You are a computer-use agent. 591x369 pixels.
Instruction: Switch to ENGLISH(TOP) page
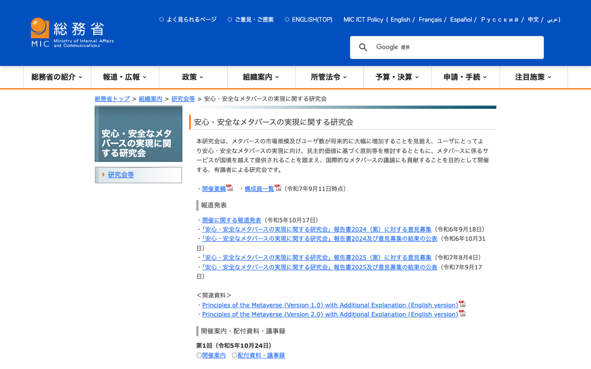[308, 19]
